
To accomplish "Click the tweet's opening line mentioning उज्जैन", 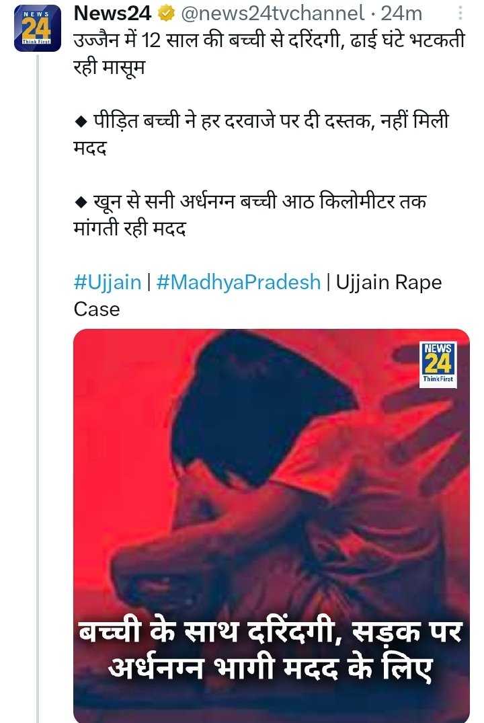I will (x=269, y=54).
